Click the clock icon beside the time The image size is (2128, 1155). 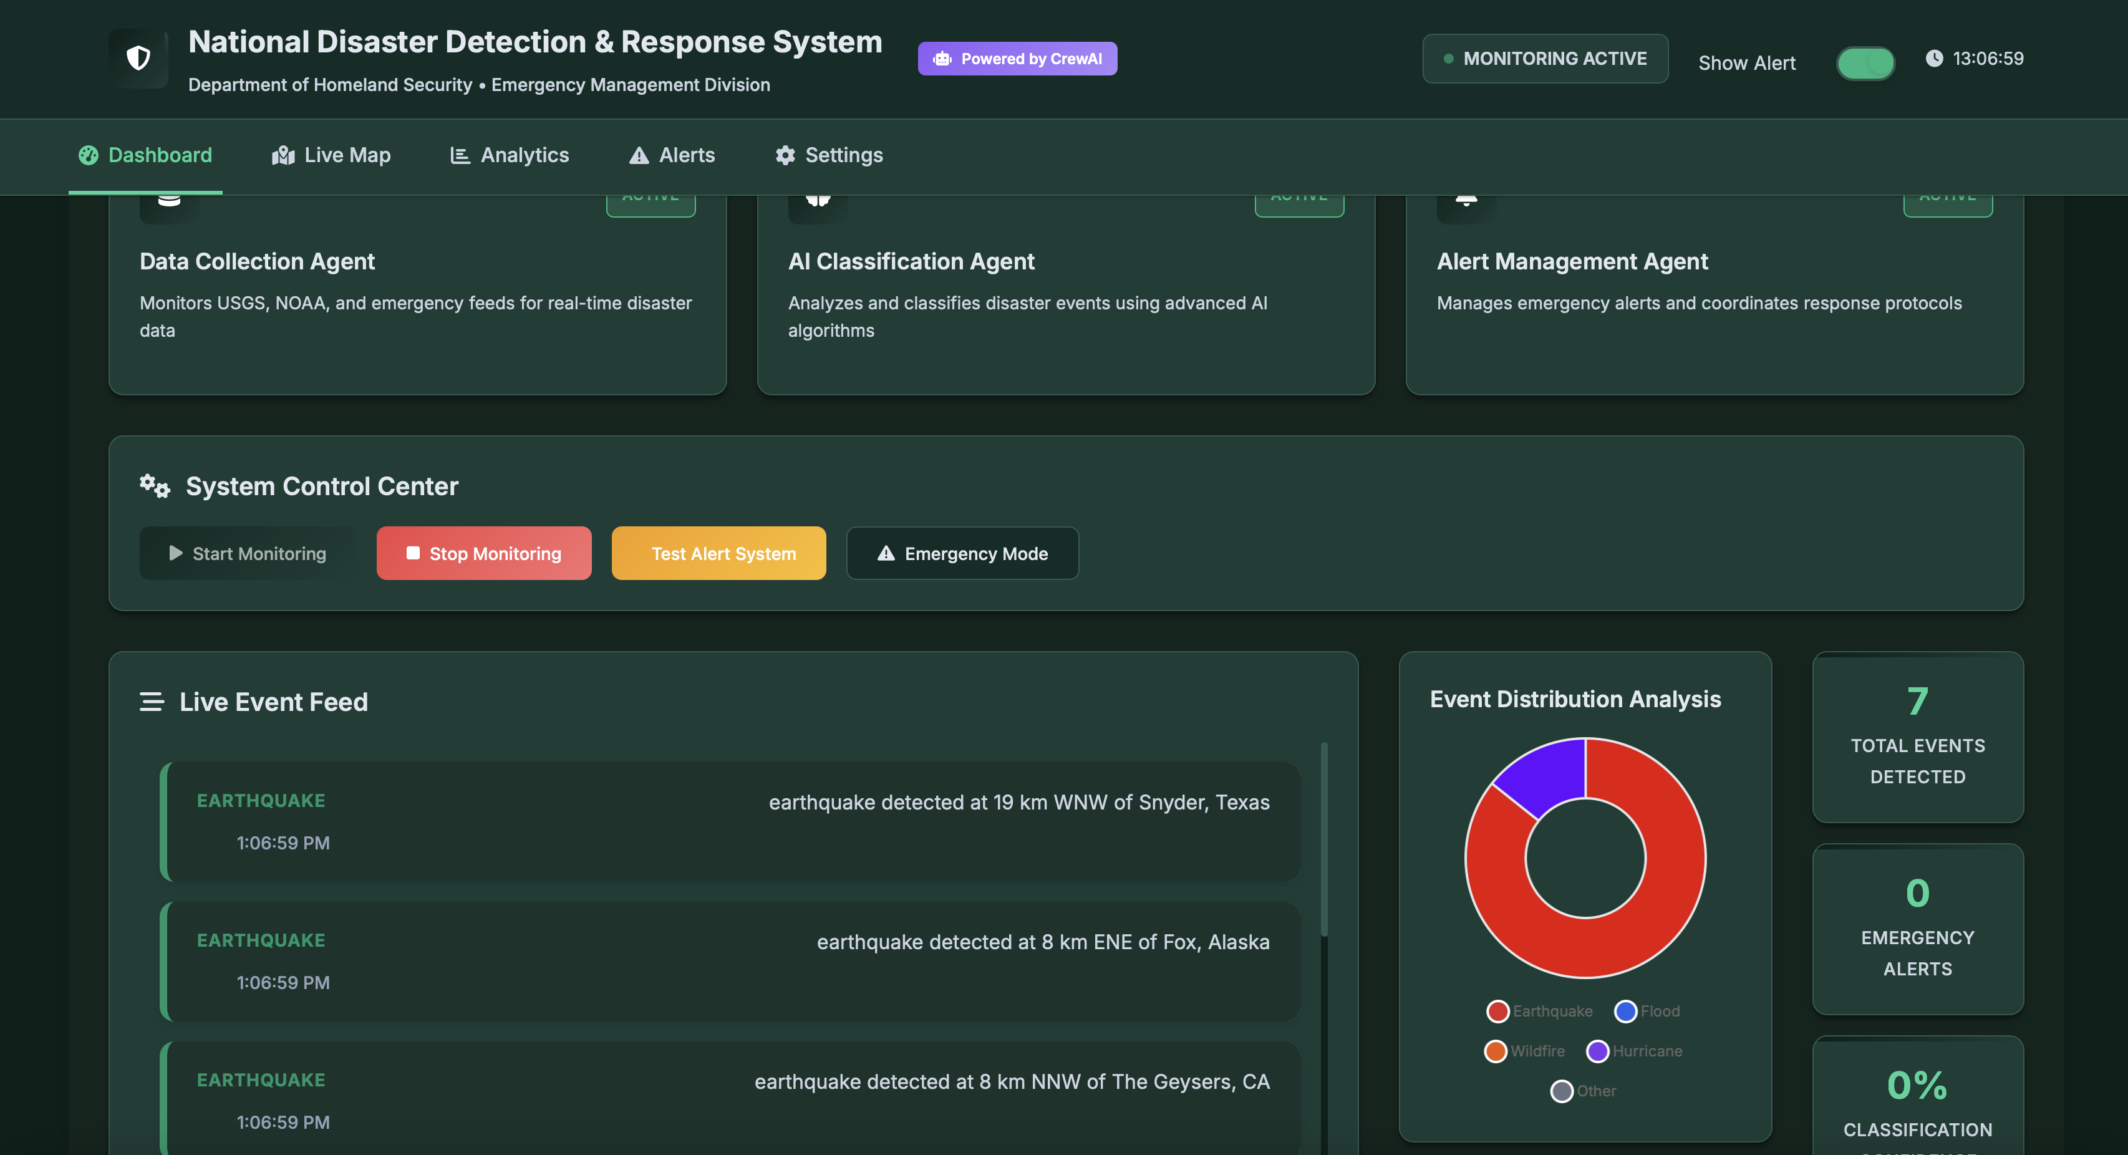tap(1934, 58)
